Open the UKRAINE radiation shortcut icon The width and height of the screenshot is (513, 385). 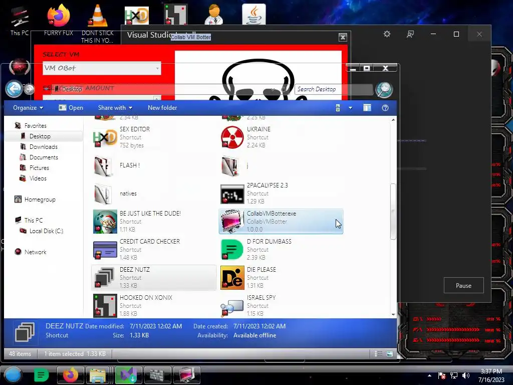click(232, 137)
